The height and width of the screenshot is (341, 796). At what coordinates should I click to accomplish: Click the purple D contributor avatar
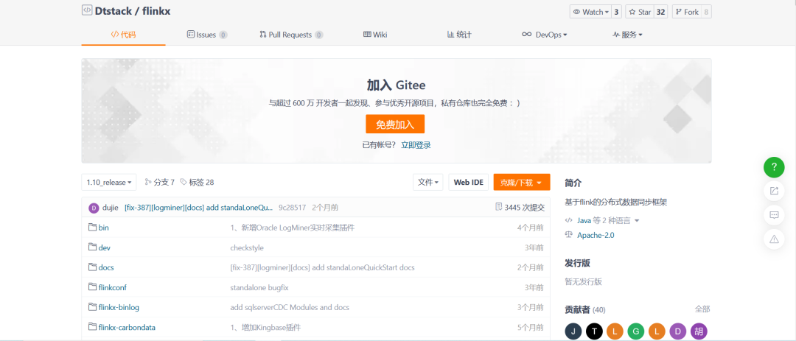coord(677,332)
